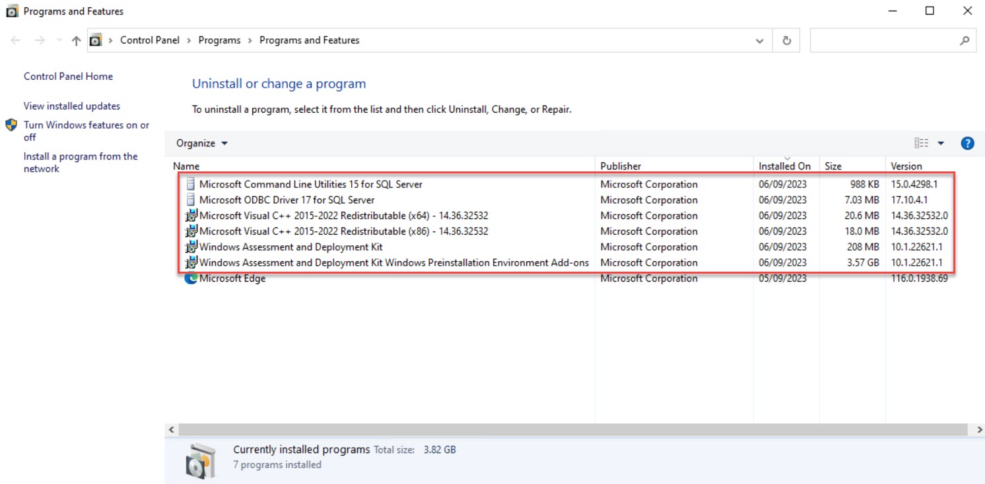
Task: Click the Windows Assessment and Deployment Kit installer icon
Action: pyautogui.click(x=190, y=247)
